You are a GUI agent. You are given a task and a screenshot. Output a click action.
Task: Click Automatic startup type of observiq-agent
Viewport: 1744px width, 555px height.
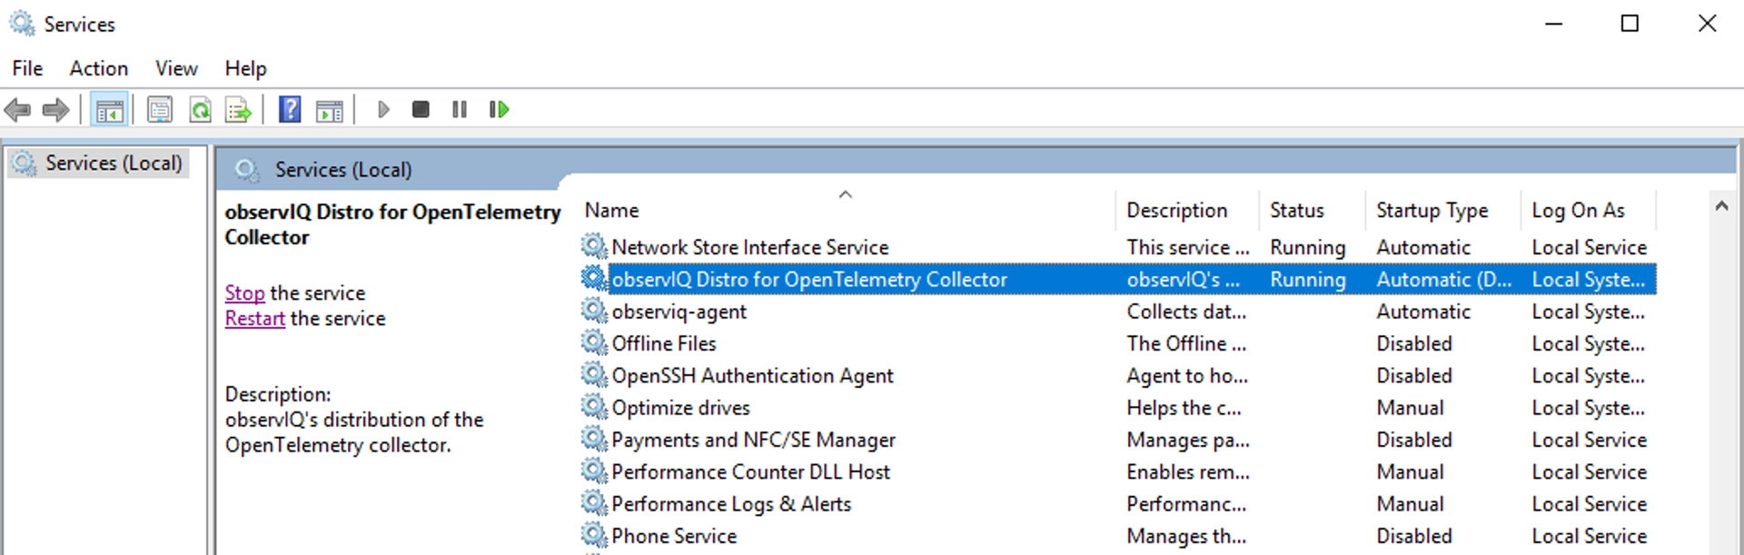(x=1423, y=312)
